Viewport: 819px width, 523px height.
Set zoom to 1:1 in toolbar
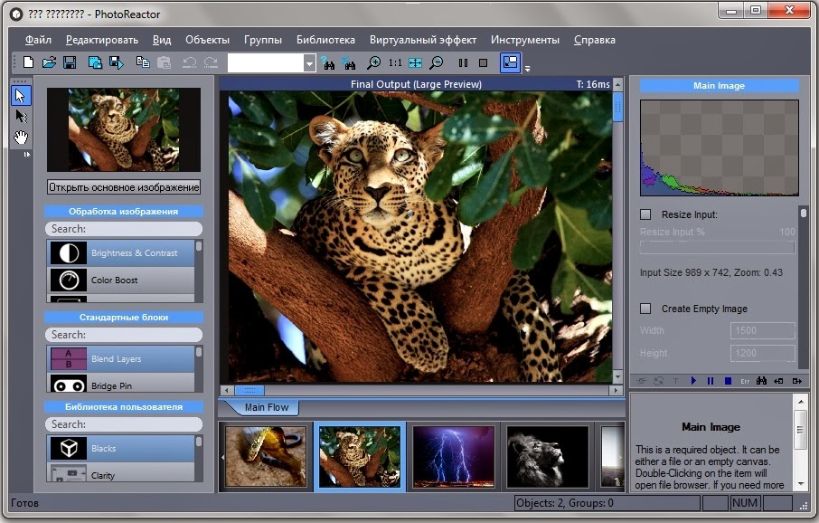point(395,62)
